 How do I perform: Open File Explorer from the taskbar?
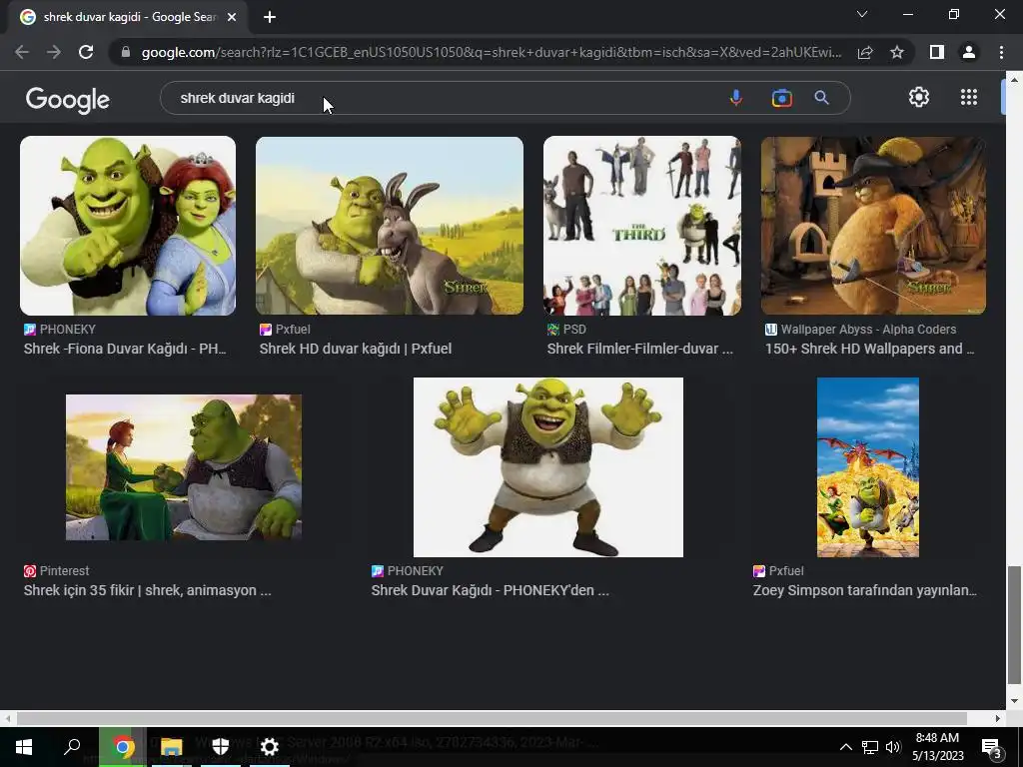click(x=172, y=747)
